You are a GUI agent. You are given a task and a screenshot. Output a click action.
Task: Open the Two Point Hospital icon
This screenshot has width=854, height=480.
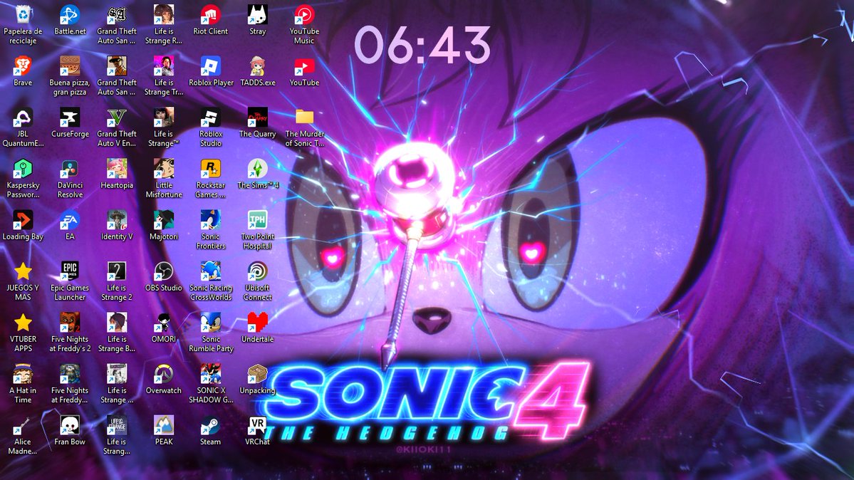(257, 221)
